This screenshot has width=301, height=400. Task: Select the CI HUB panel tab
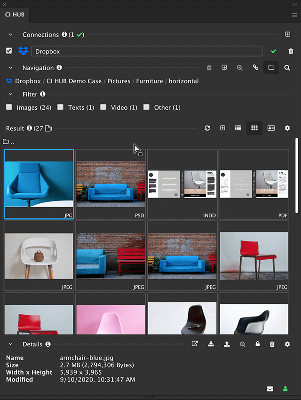14,15
